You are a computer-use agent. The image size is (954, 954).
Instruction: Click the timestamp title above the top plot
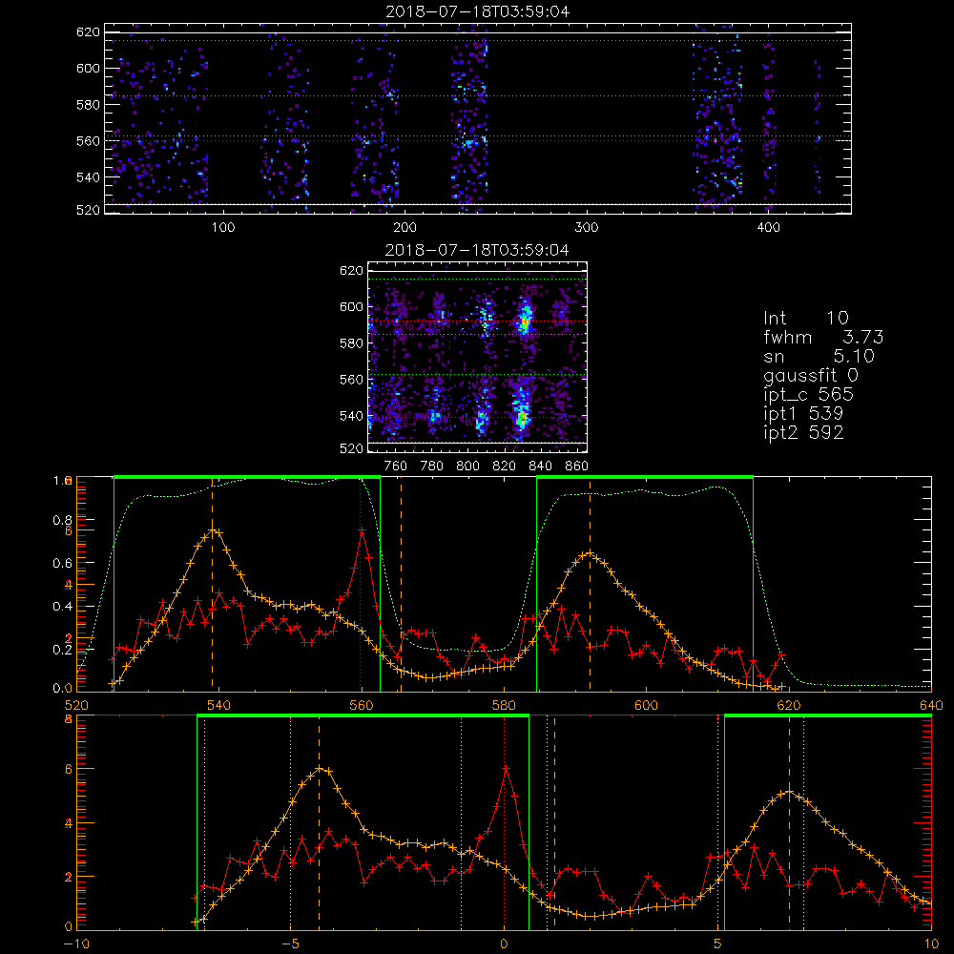[478, 11]
